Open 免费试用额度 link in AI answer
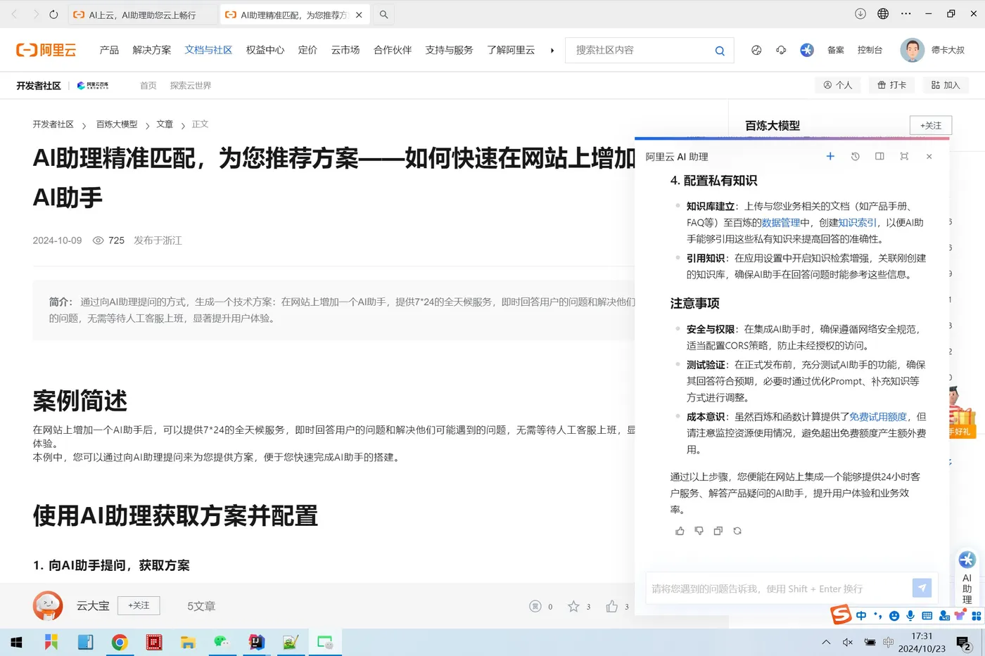This screenshot has height=656, width=985. pyautogui.click(x=878, y=416)
